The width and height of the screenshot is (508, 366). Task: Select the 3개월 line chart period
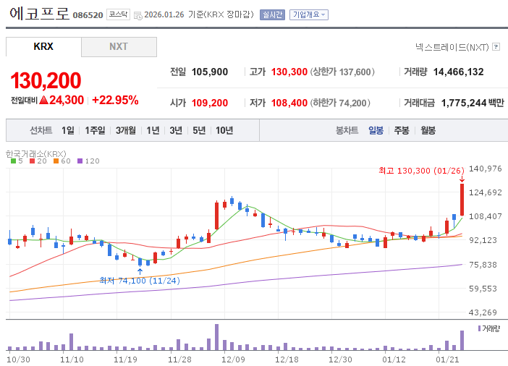126,130
